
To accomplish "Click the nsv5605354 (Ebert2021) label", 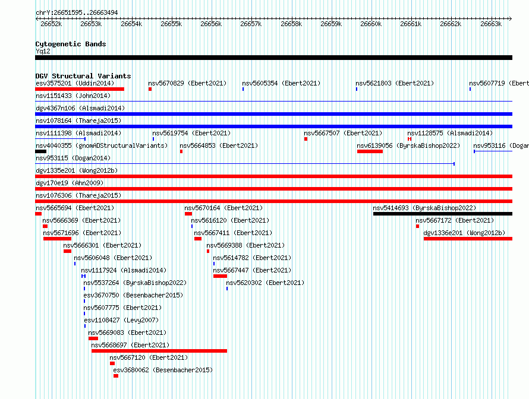I will coord(281,83).
